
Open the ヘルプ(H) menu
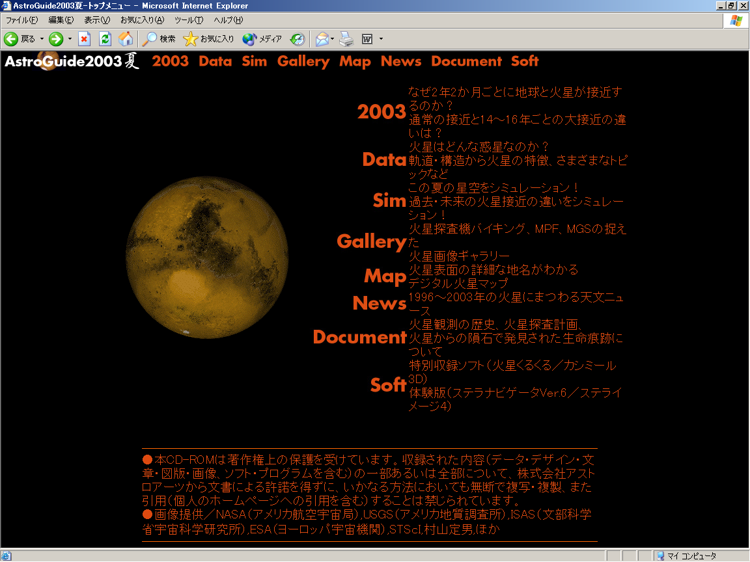click(x=228, y=20)
